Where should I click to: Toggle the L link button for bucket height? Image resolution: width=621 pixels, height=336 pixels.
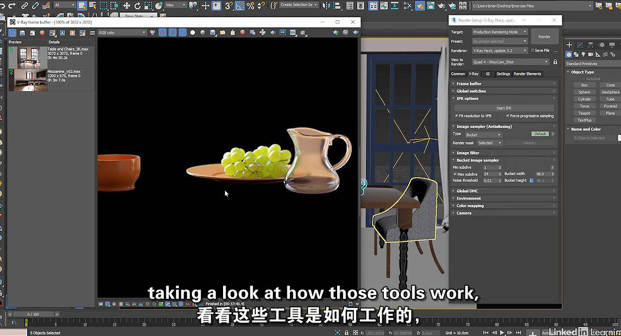[x=532, y=181]
